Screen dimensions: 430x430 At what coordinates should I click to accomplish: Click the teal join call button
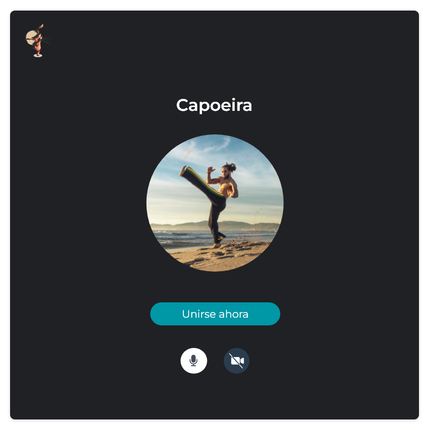point(215,314)
